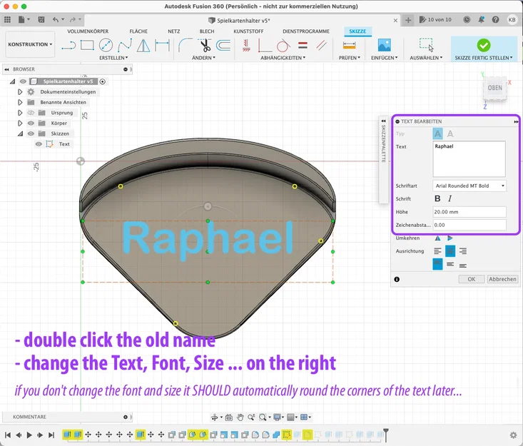The image size is (523, 446).
Task: Save the document with disk icon
Action: [x=41, y=20]
